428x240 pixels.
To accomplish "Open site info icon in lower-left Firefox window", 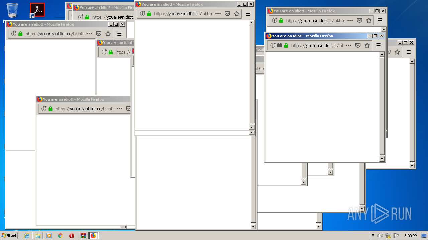I will pyautogui.click(x=44, y=109).
